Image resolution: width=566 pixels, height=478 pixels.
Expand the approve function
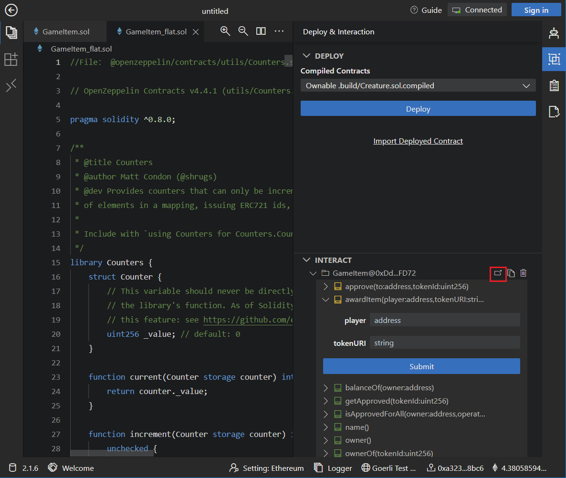point(326,287)
